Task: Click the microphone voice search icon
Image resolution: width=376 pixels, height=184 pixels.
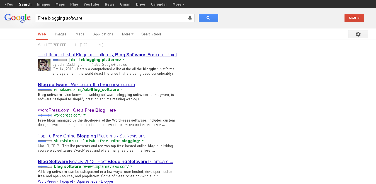Action: coord(190,18)
